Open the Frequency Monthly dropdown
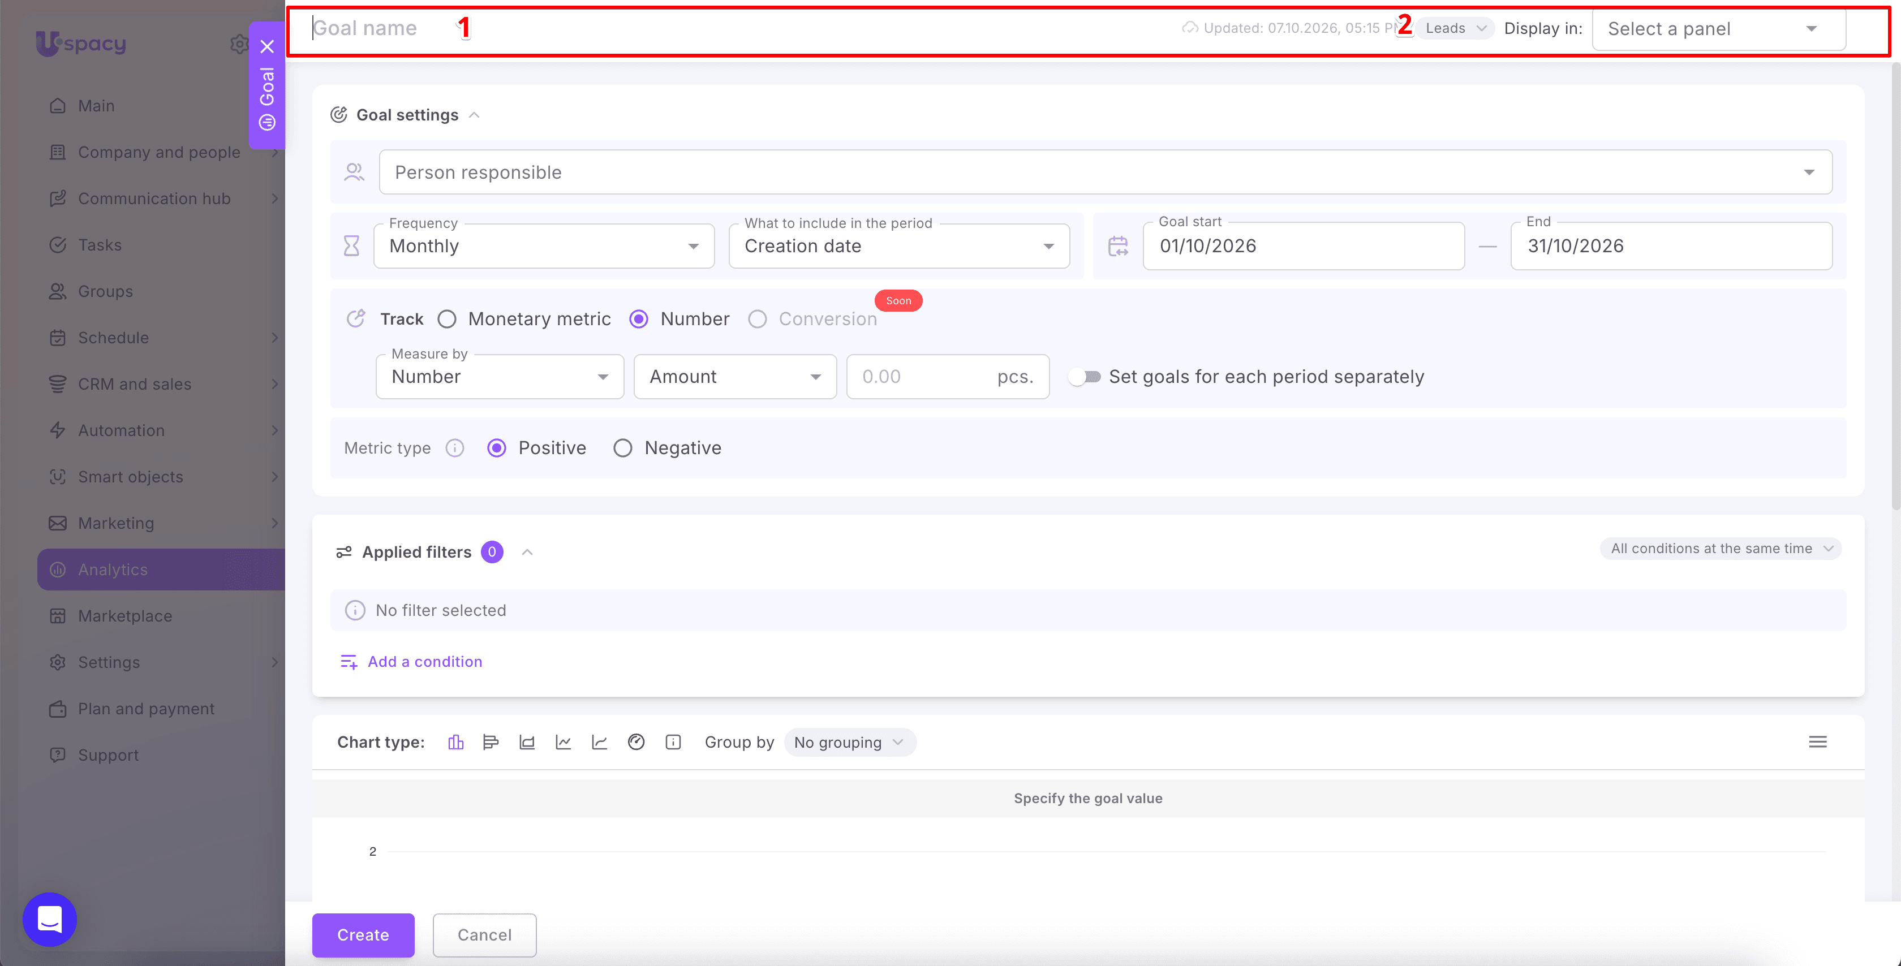The image size is (1901, 966). pyautogui.click(x=544, y=247)
